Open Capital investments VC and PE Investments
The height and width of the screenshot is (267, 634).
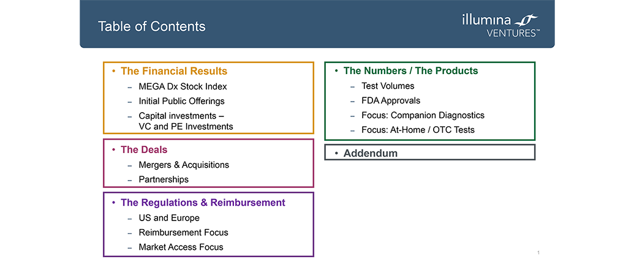[x=186, y=121]
